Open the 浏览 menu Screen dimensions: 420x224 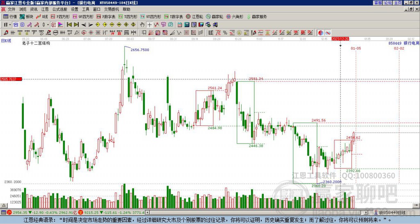(x=23, y=9)
